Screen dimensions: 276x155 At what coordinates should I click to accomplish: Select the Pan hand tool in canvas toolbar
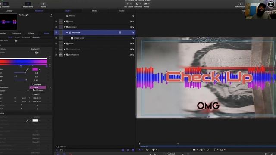pos(154,150)
